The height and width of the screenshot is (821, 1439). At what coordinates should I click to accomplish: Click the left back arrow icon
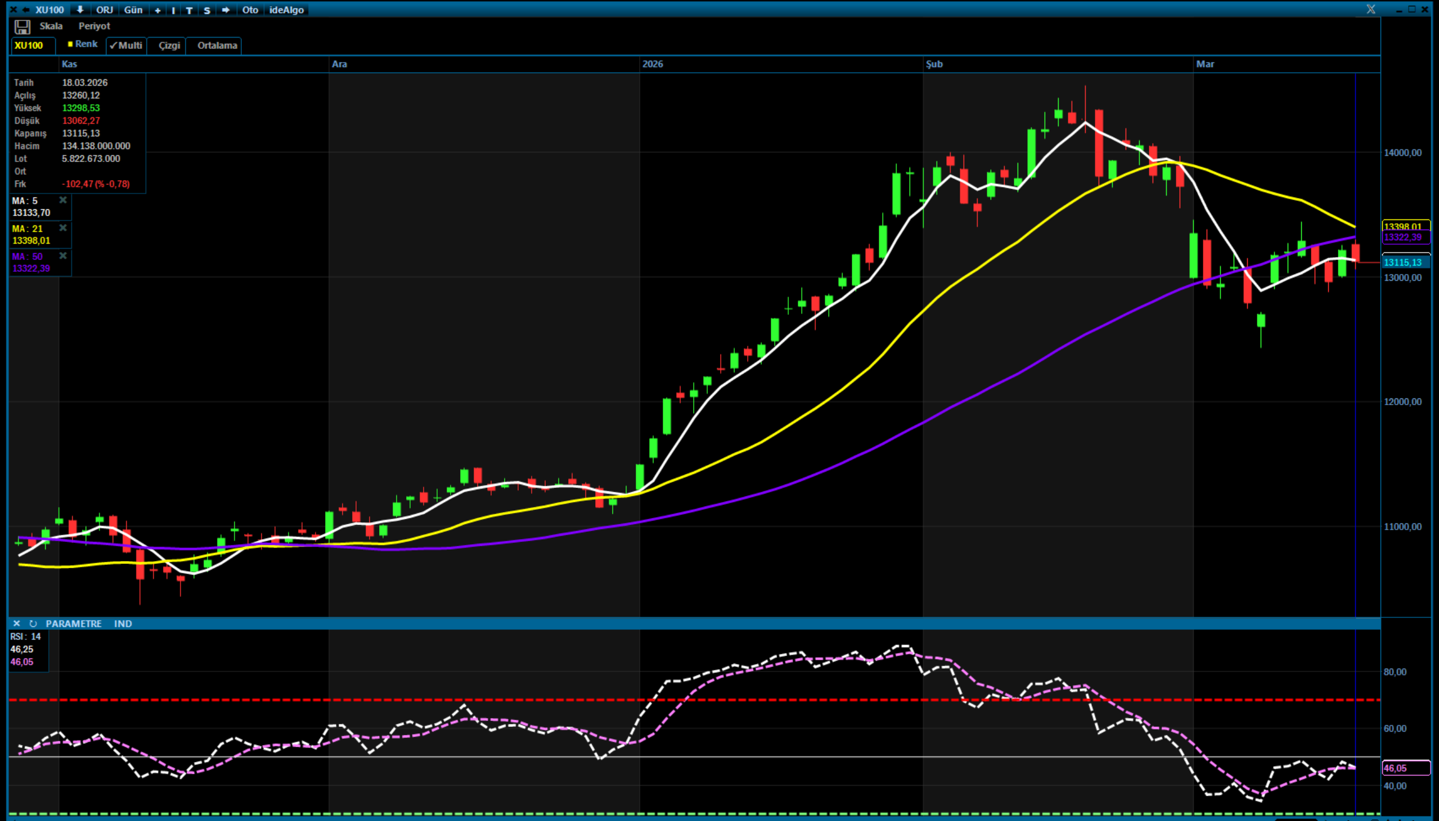26,10
